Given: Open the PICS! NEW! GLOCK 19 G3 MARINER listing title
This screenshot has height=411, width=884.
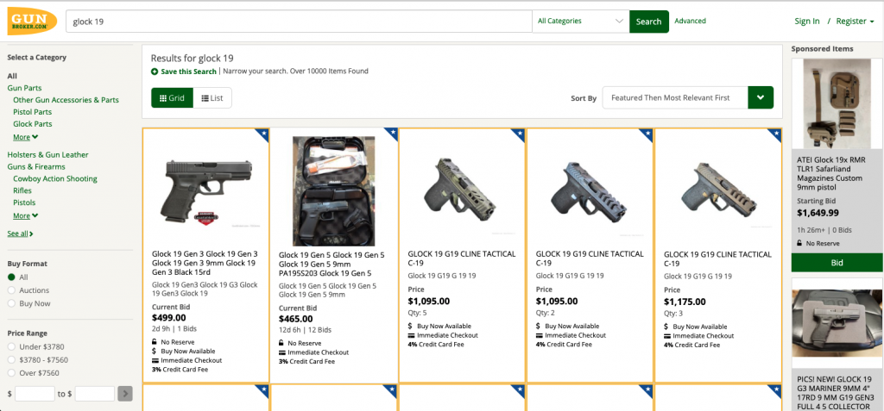Looking at the screenshot, I should click(x=835, y=393).
